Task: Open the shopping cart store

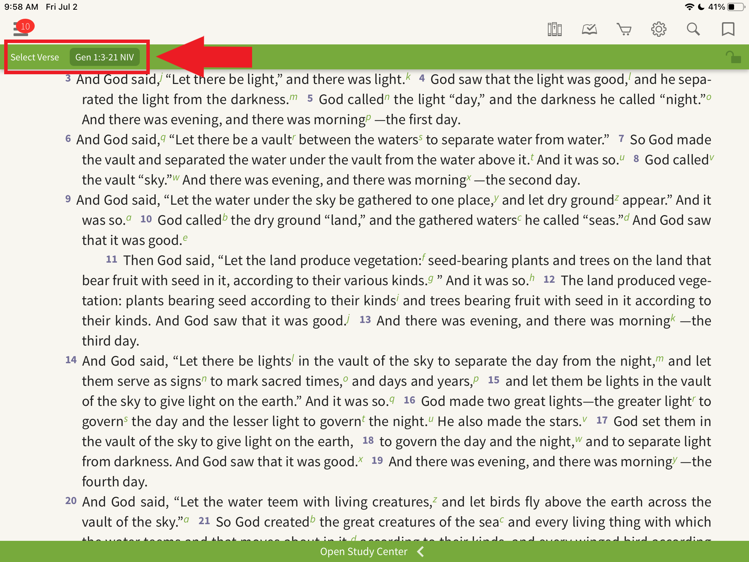Action: coord(624,29)
